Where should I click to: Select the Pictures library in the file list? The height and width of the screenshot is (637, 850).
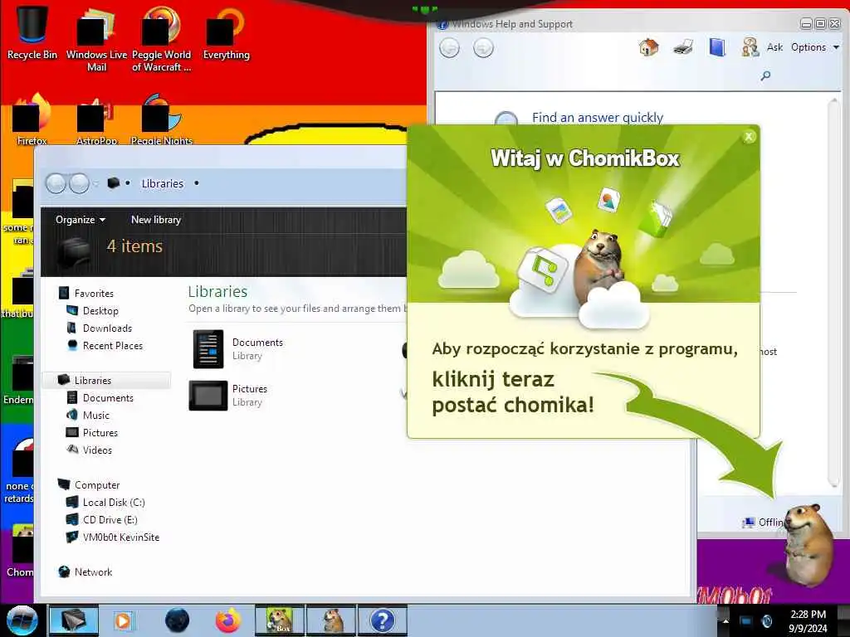(230, 396)
